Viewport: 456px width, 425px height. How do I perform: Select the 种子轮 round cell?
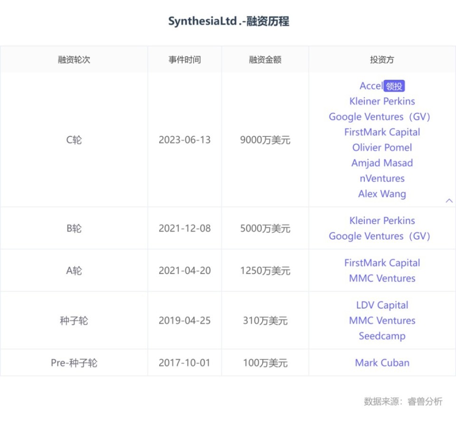click(74, 321)
